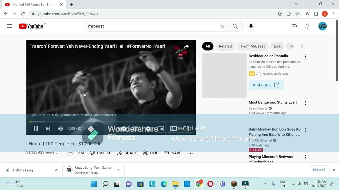Expand Farzys Long-Term rar download options
This screenshot has width=339, height=190.
click(118, 170)
